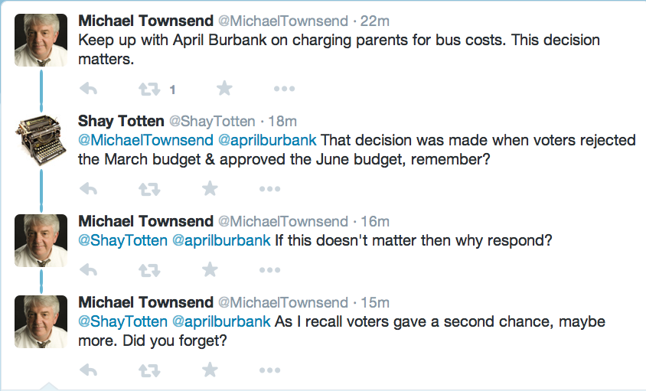Reply to Shay Totten's tweet
Image resolution: width=646 pixels, height=391 pixels.
pos(88,189)
